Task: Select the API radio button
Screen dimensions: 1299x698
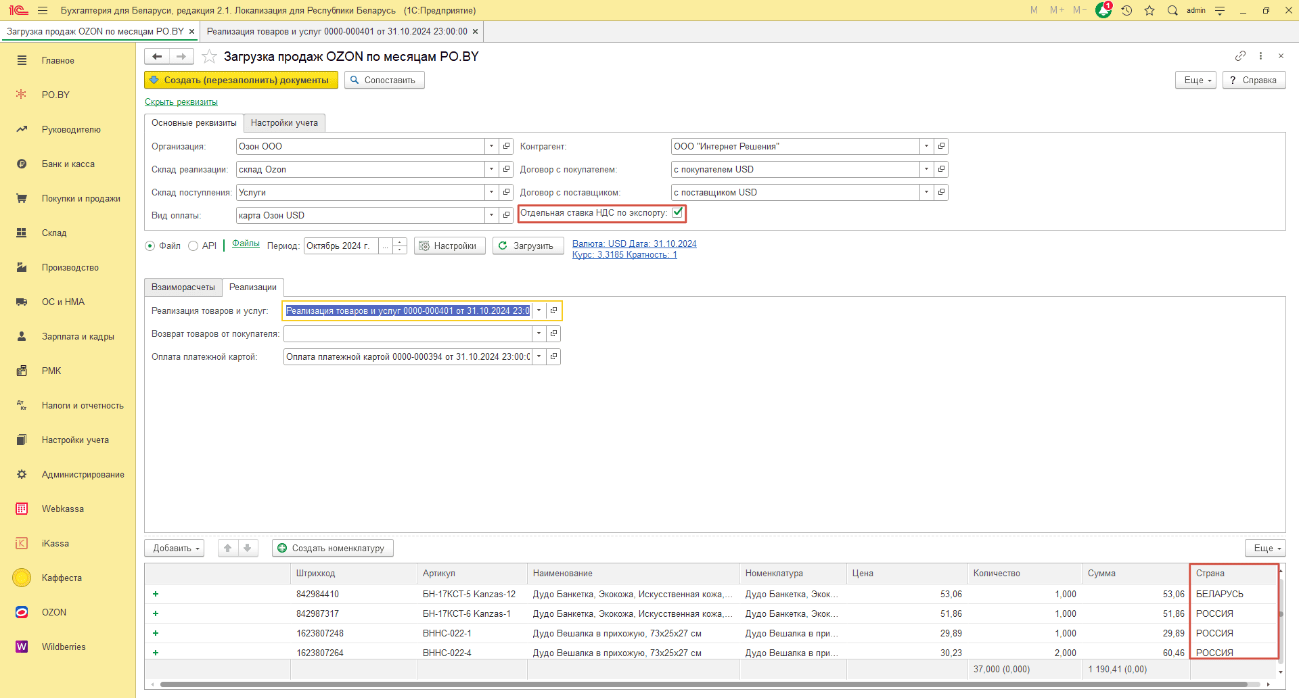Action: pos(193,246)
